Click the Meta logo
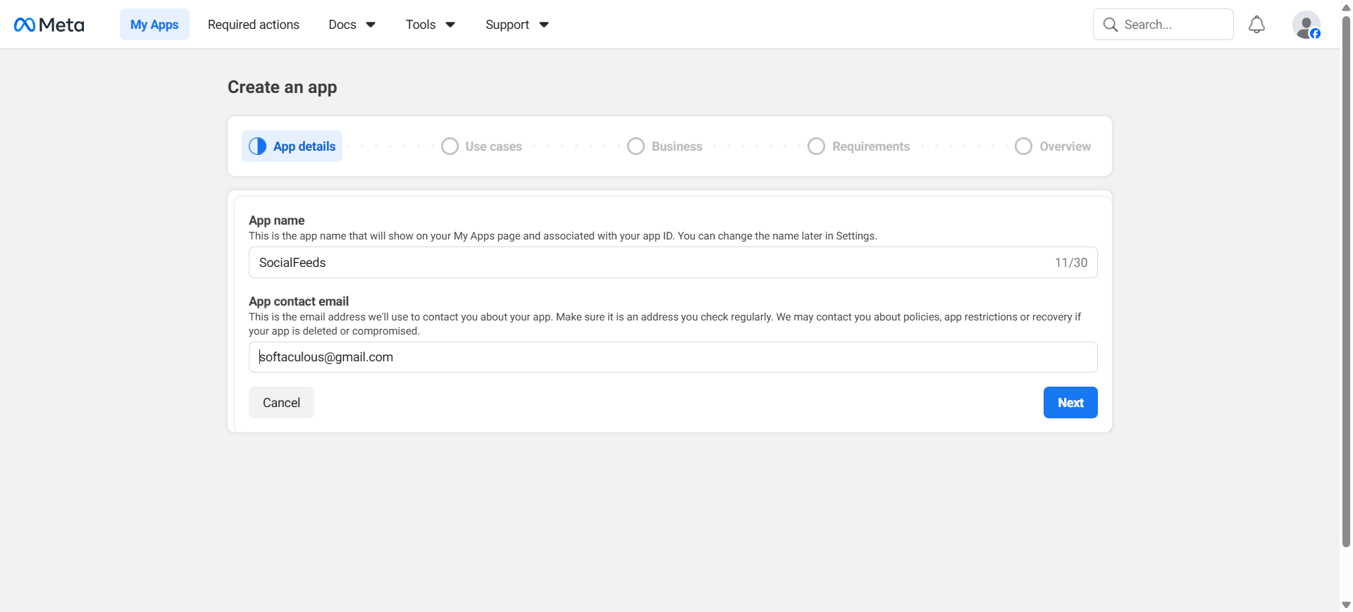 coord(49,25)
